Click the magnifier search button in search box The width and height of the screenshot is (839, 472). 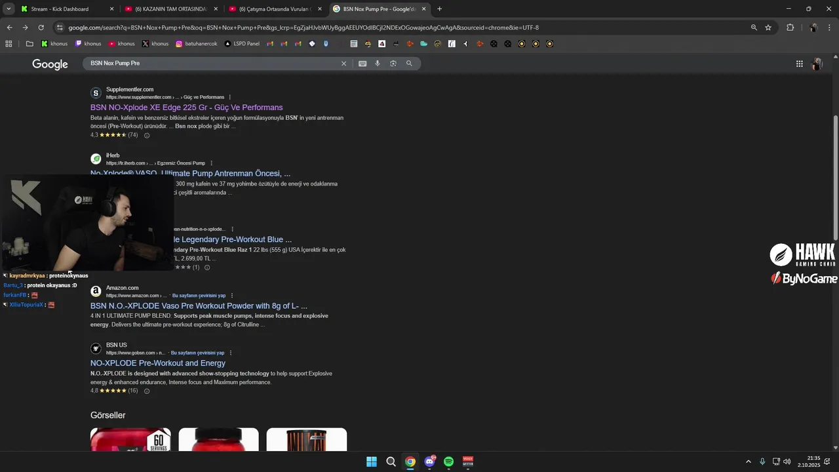[x=409, y=64]
